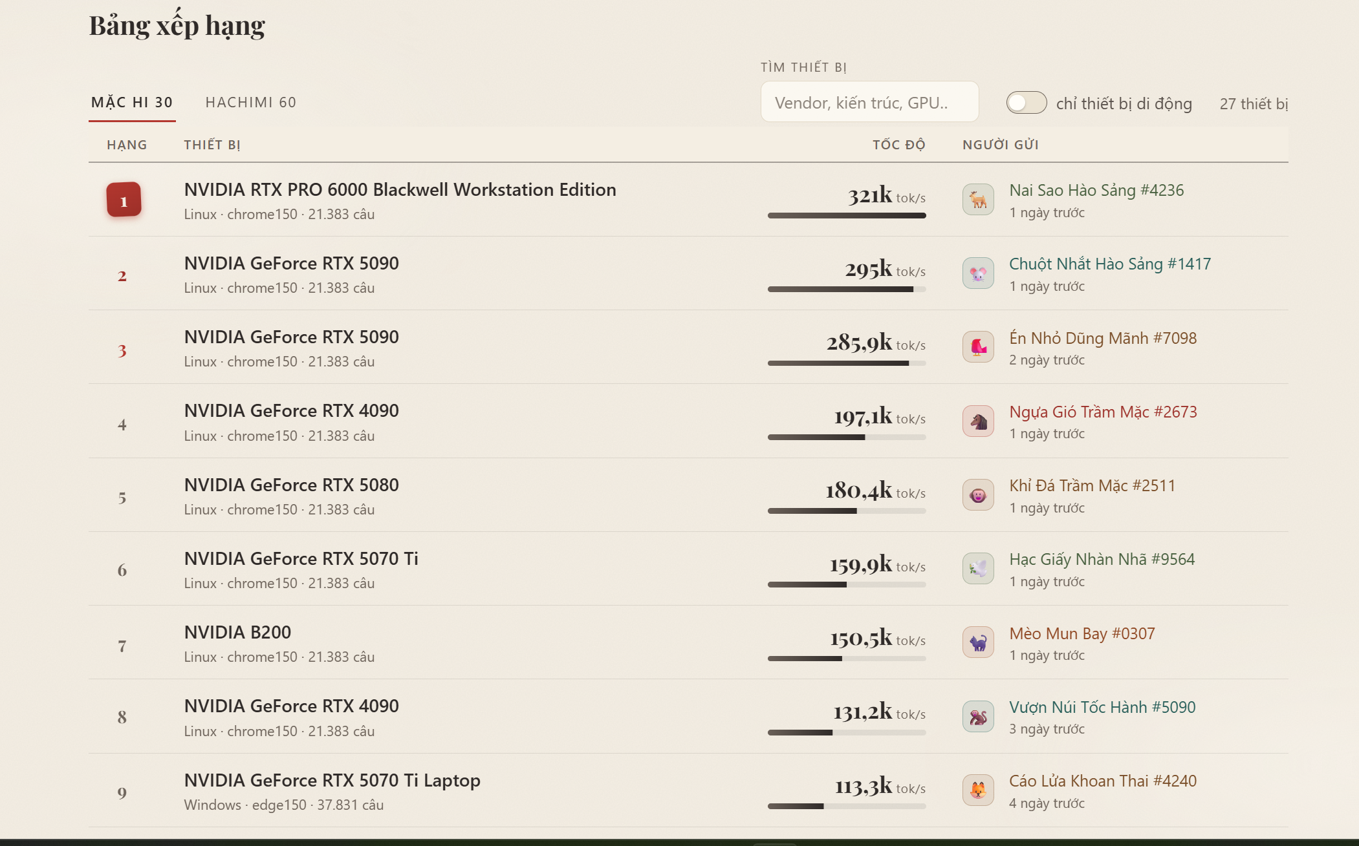Viewport: 1359px width, 846px height.
Task: Click the horse avatar of Ngựa Gió Trầm Mặc
Action: (x=978, y=421)
